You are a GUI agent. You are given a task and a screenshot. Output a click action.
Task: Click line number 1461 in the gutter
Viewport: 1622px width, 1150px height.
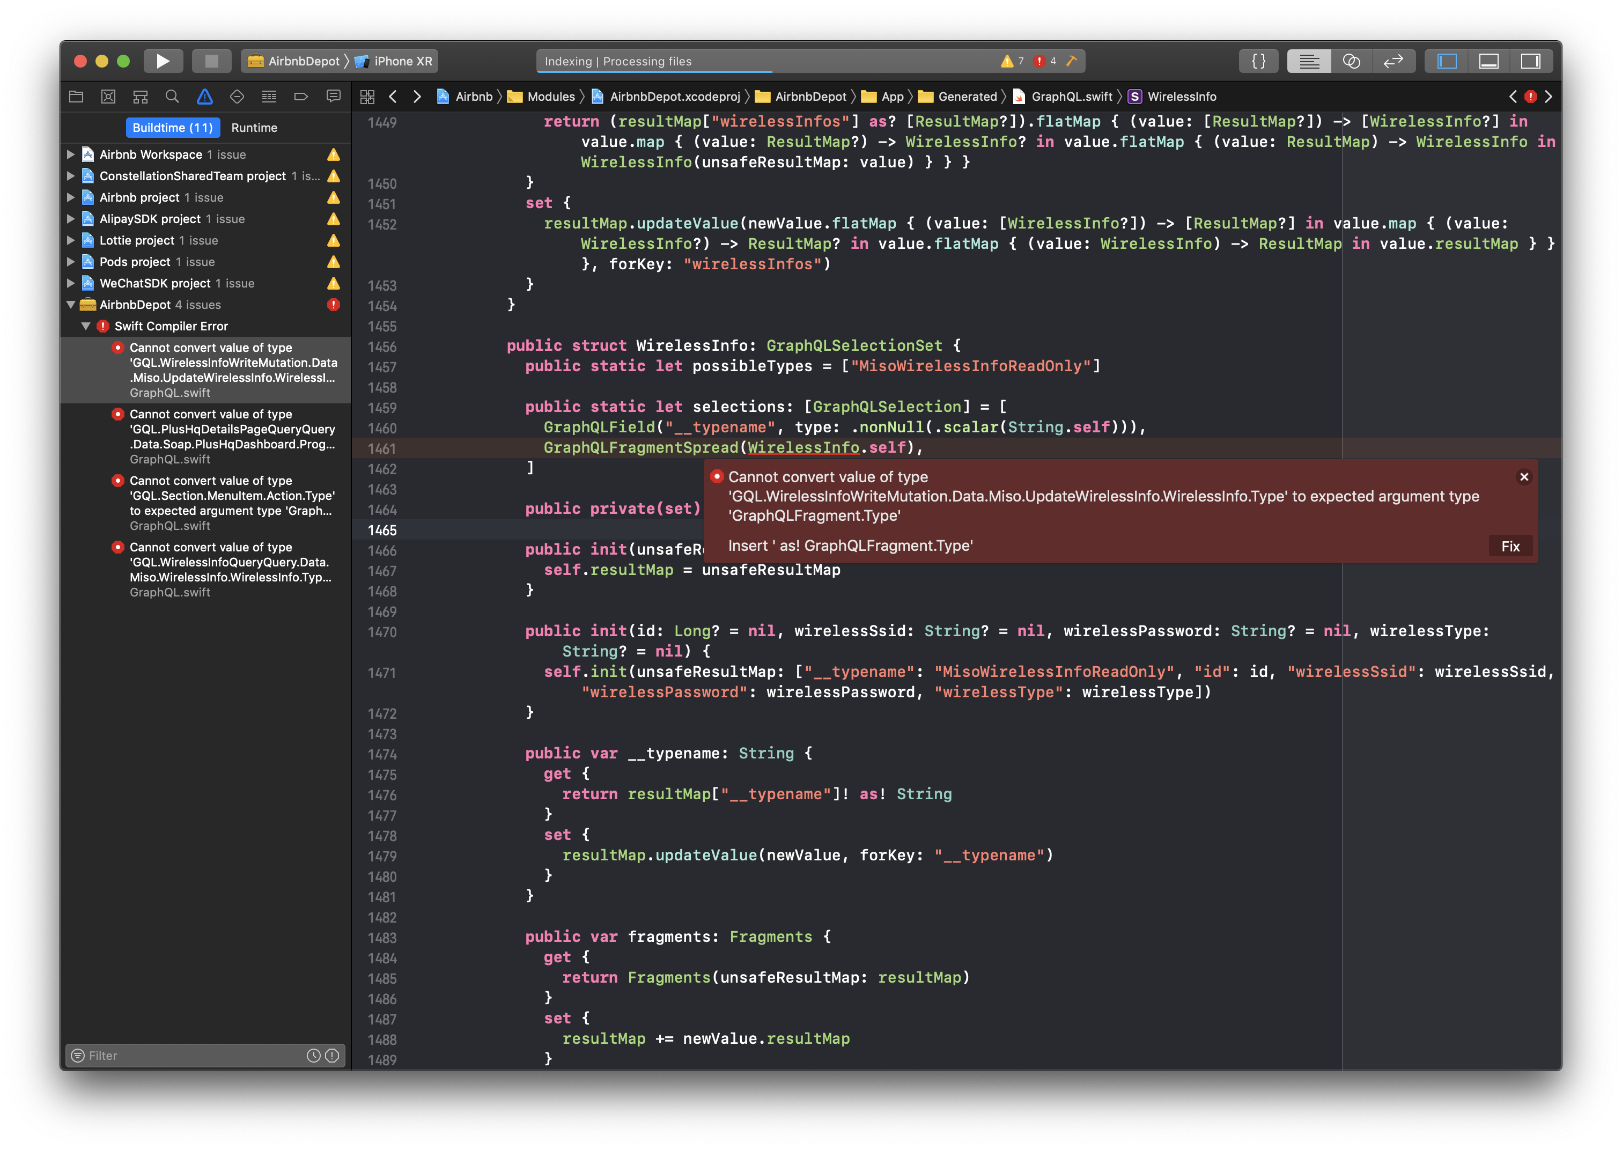pyautogui.click(x=382, y=448)
